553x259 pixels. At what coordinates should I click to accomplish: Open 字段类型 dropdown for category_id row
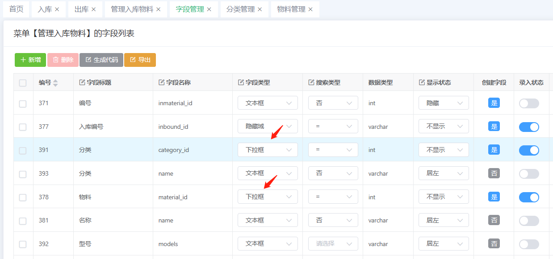268,150
